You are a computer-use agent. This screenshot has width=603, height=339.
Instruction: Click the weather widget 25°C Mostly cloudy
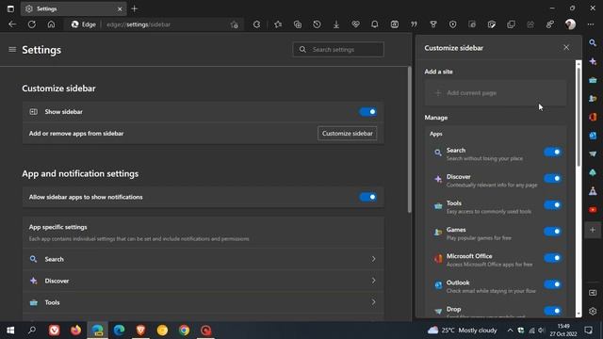[463, 331]
